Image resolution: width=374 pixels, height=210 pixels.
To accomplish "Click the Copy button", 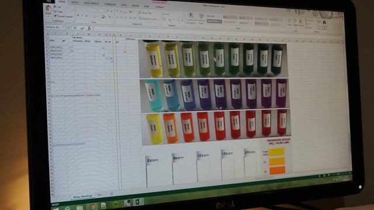I will tap(58, 12).
